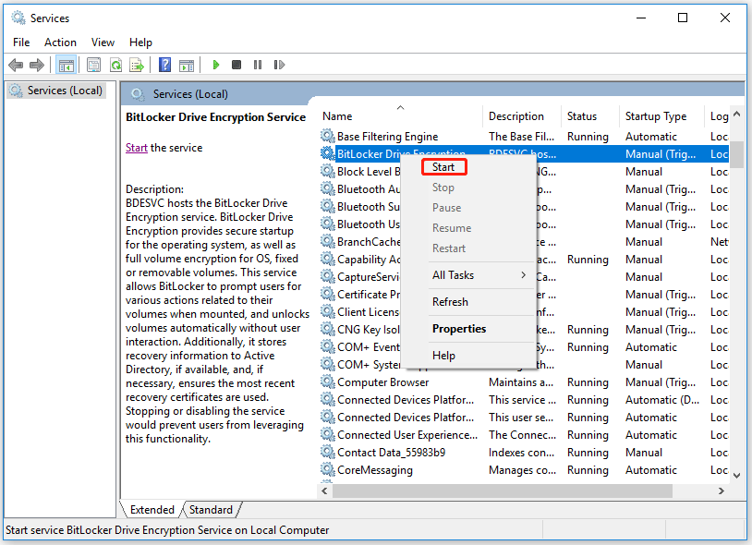Choose Start in the context menu

[443, 167]
